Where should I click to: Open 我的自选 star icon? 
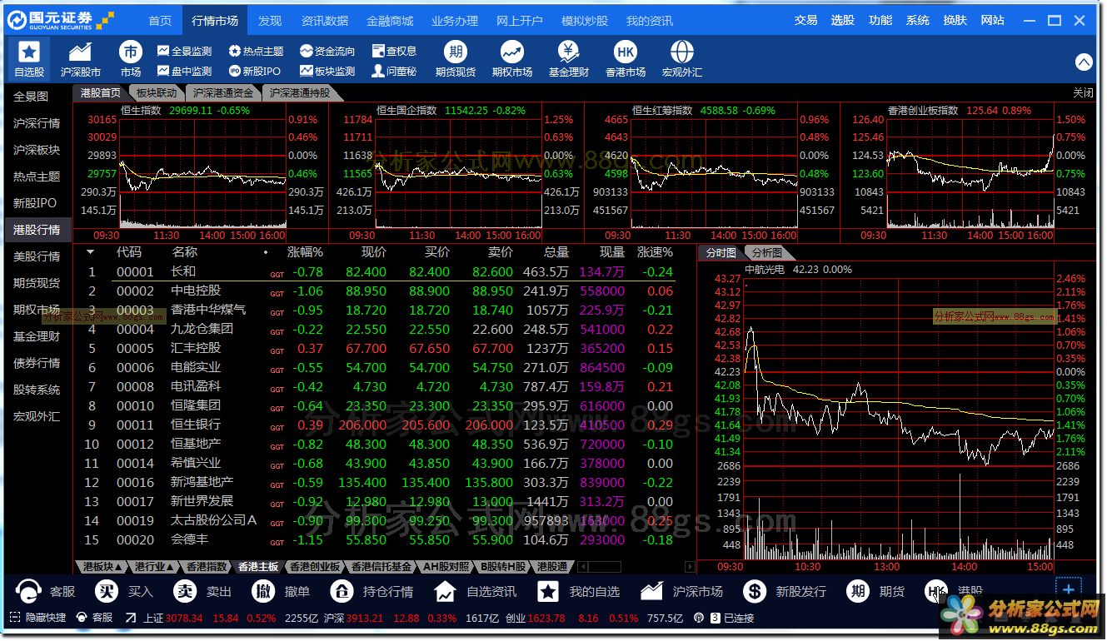click(x=547, y=591)
